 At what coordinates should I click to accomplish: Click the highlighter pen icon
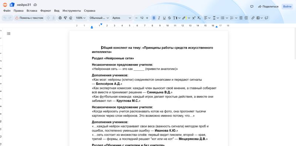pos(184,18)
